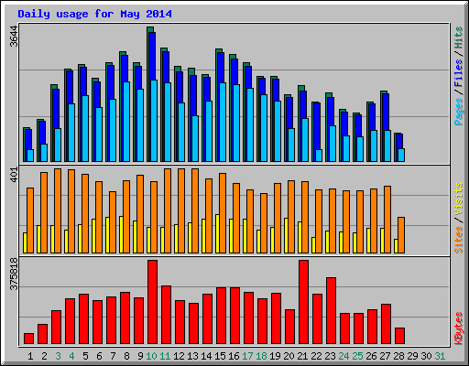The height and width of the screenshot is (366, 469).
Task: Click green weekend day label 3
Action: 58,356
